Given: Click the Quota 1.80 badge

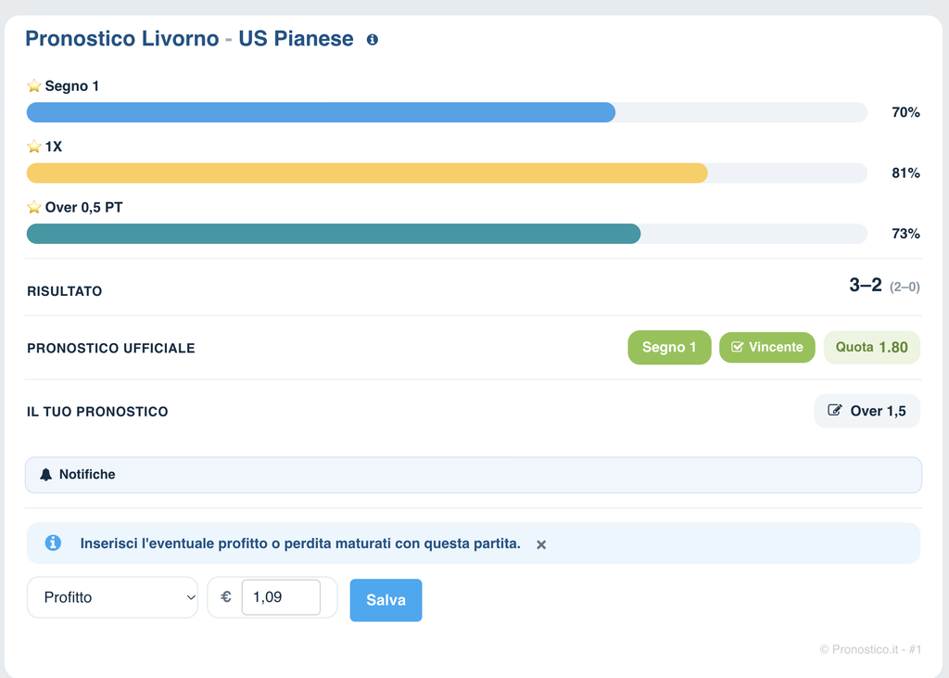Looking at the screenshot, I should tap(871, 347).
